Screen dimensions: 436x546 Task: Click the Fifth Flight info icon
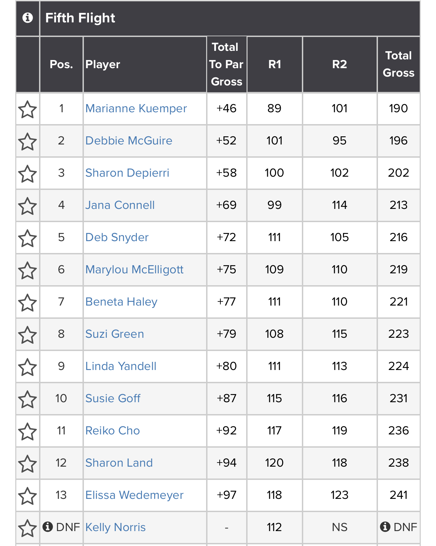(28, 18)
